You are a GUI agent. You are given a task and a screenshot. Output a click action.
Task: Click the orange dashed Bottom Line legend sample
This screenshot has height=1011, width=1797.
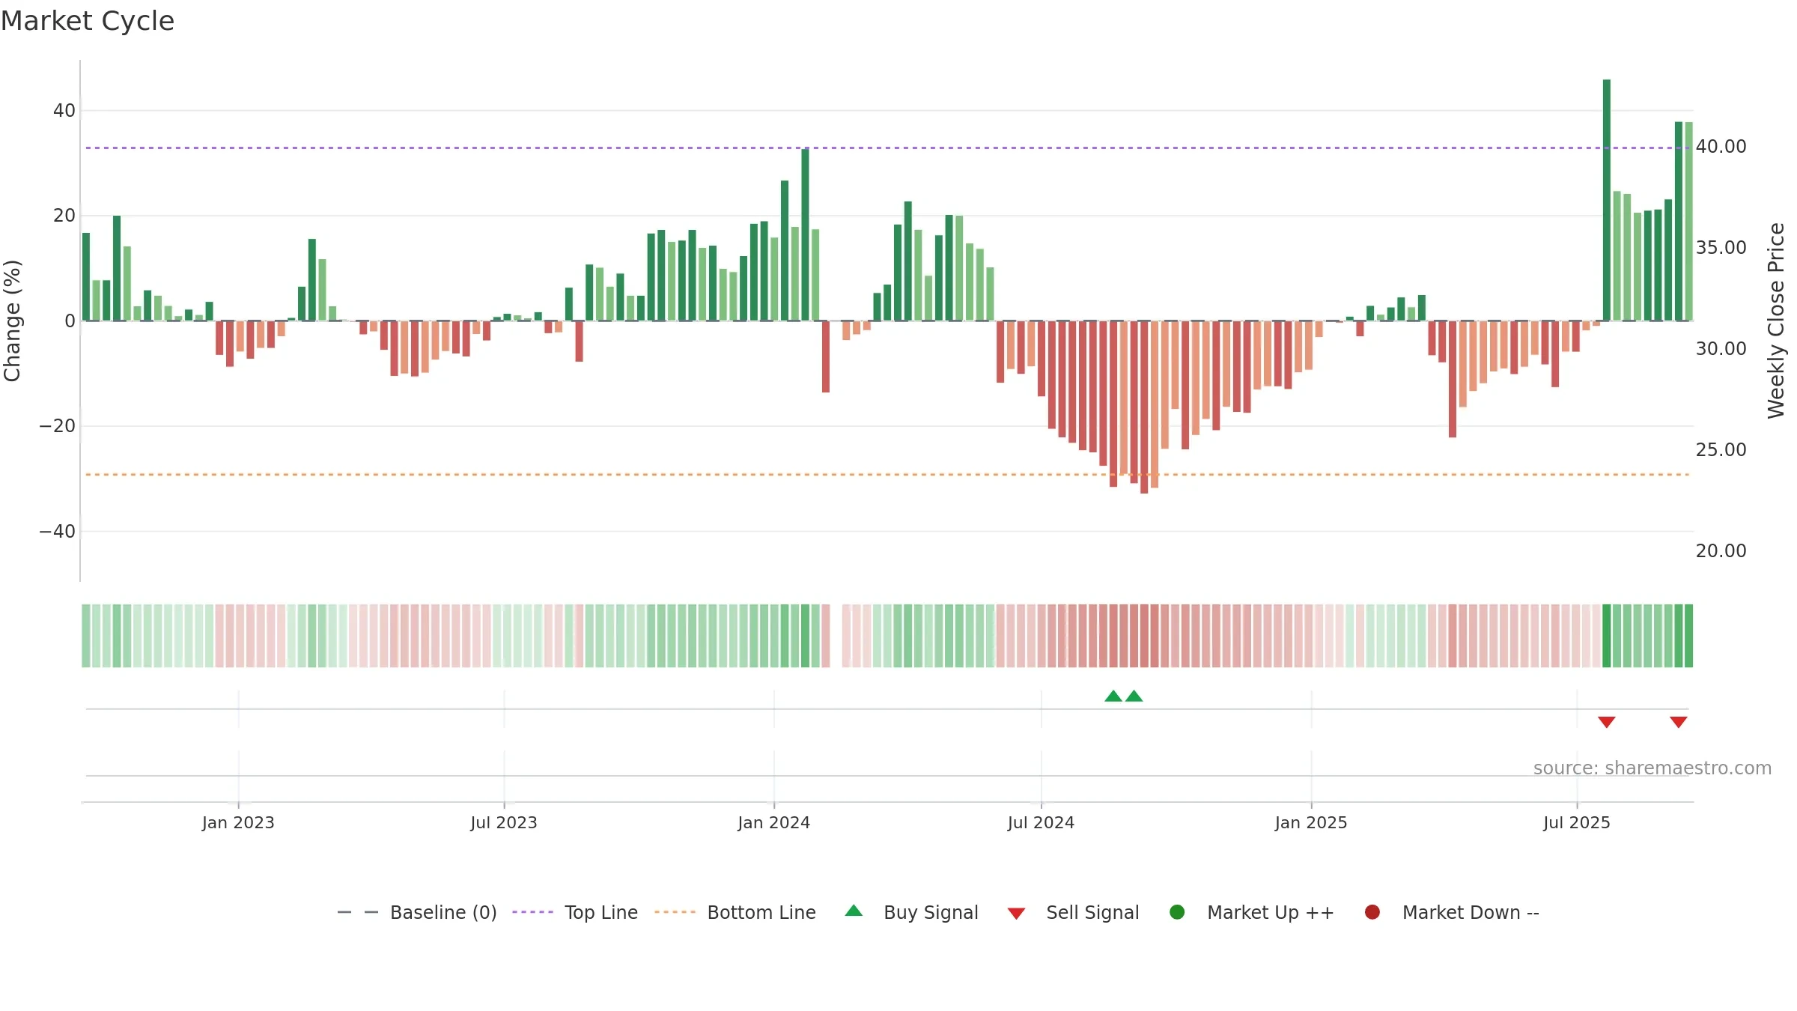click(x=675, y=912)
